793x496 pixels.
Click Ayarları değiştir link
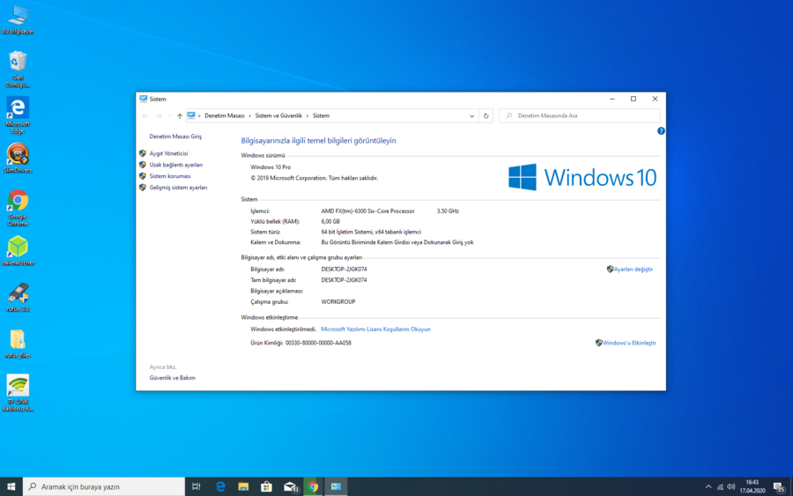[x=634, y=270]
